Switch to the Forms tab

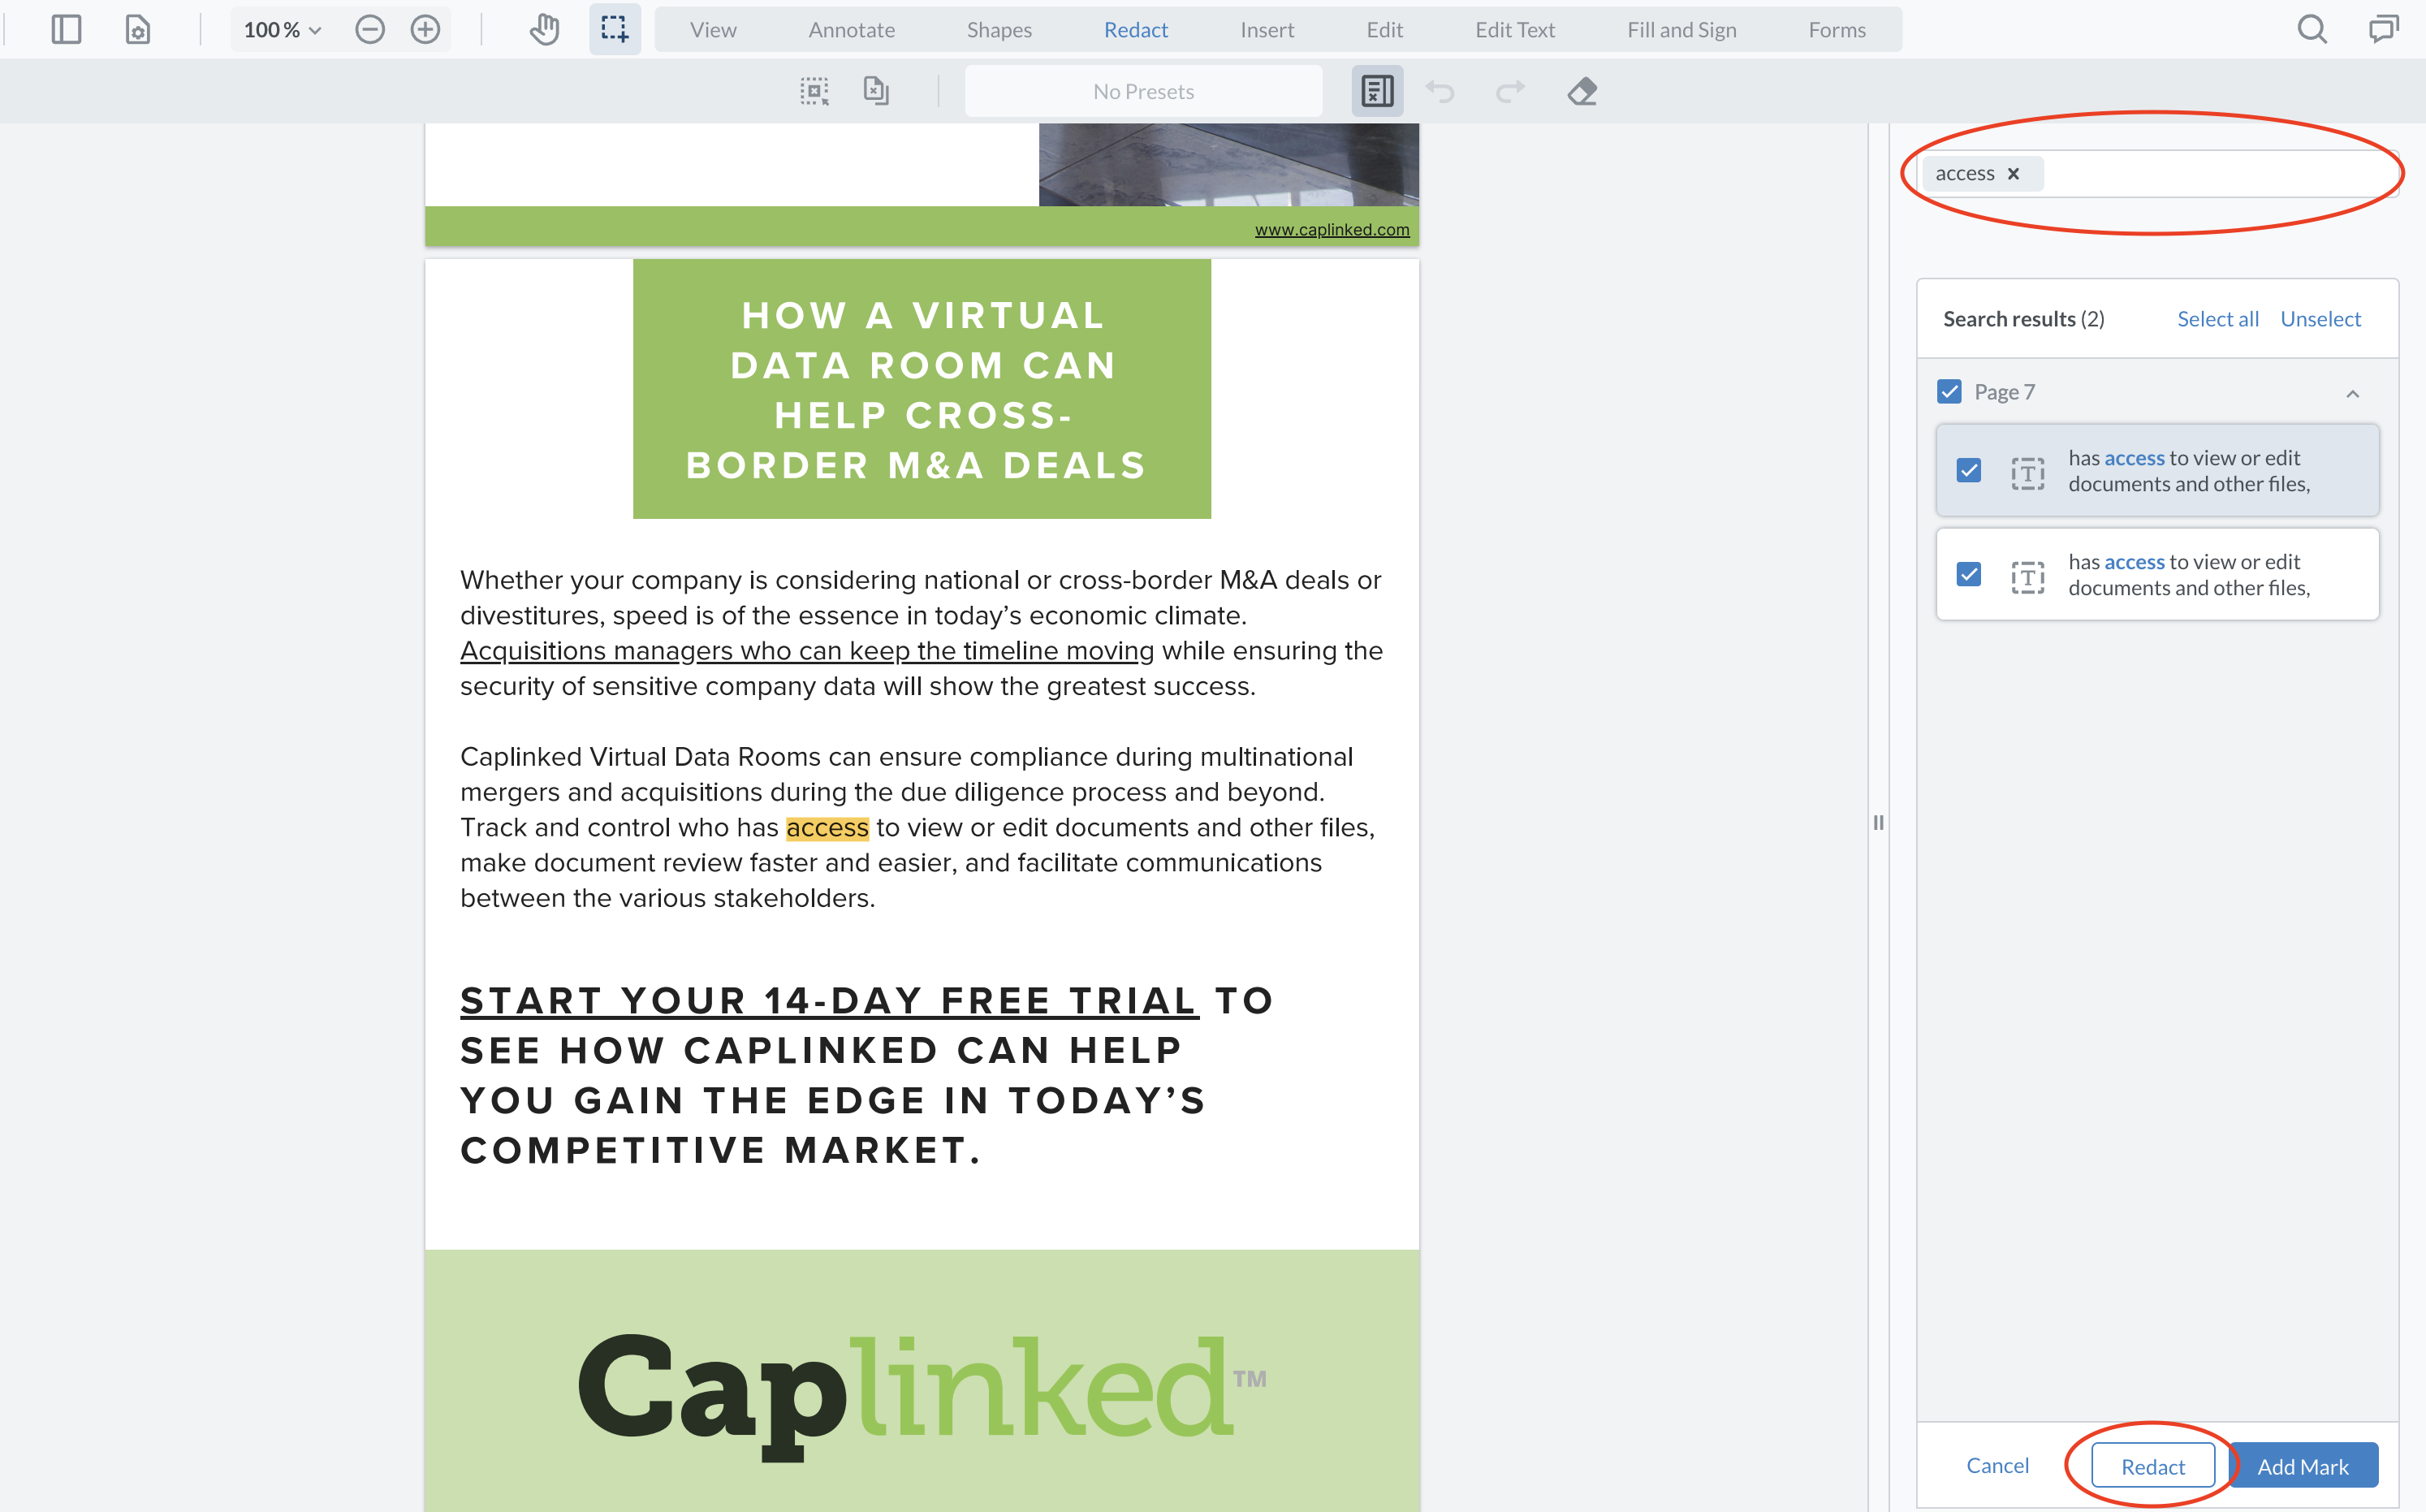(x=1837, y=30)
